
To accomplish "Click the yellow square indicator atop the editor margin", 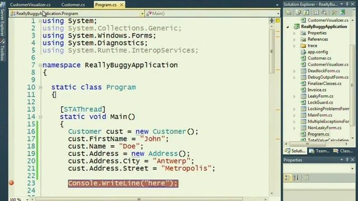I will pos(278,21).
